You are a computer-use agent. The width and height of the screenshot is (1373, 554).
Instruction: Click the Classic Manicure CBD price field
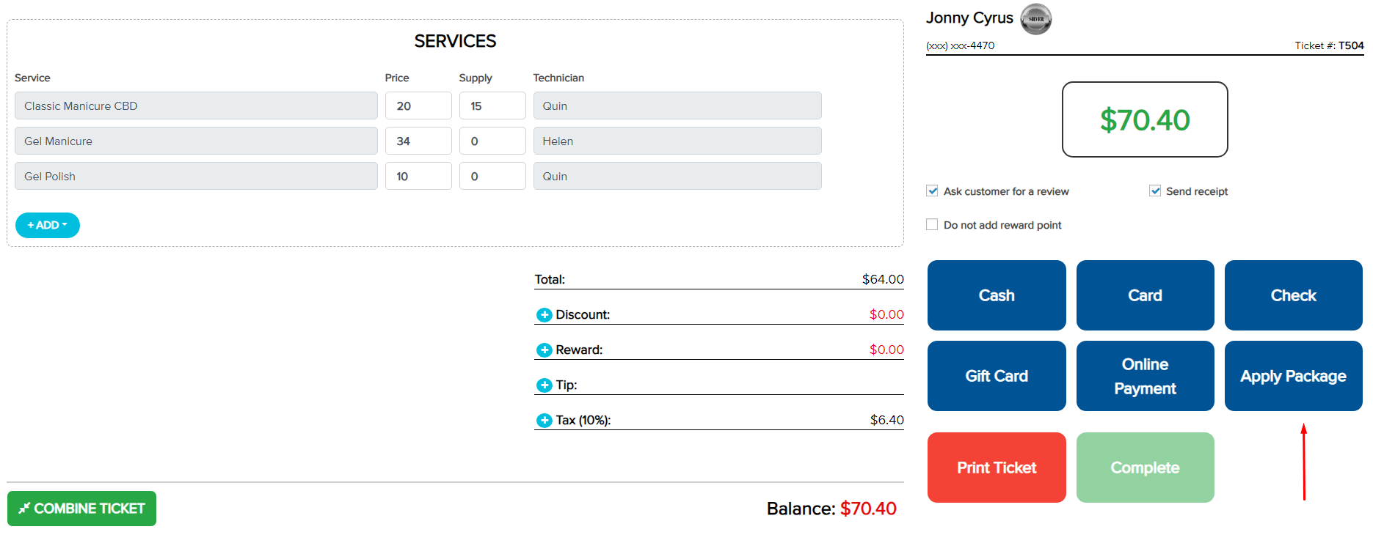418,106
